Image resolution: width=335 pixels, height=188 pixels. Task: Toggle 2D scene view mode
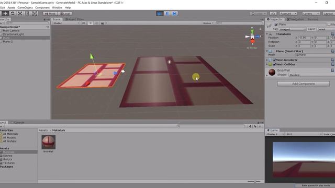[84, 23]
